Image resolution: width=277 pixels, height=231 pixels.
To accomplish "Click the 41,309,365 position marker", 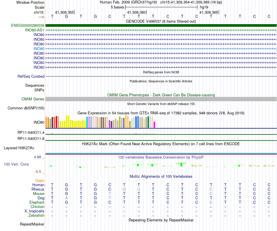I will pyautogui.click(x=209, y=12).
